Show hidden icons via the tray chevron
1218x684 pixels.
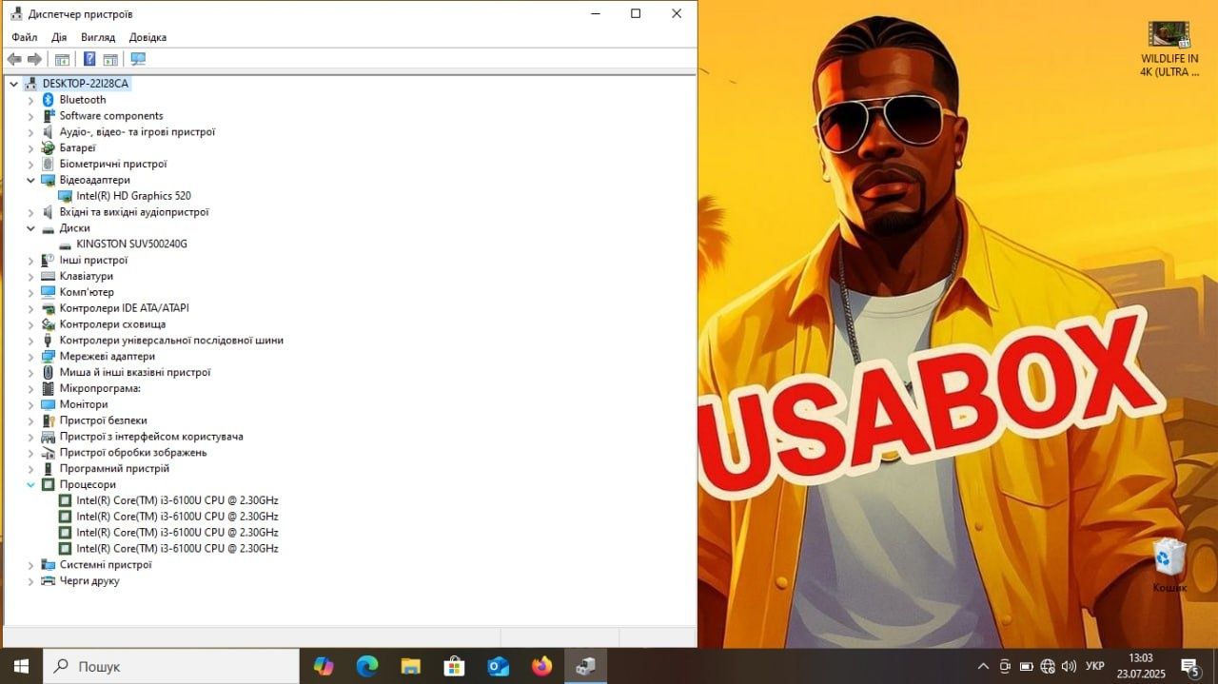(983, 666)
